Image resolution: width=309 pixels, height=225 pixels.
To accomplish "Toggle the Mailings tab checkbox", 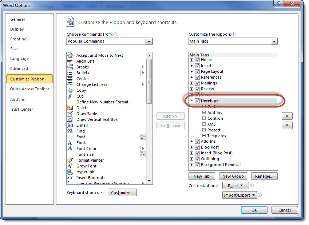I will tap(197, 83).
